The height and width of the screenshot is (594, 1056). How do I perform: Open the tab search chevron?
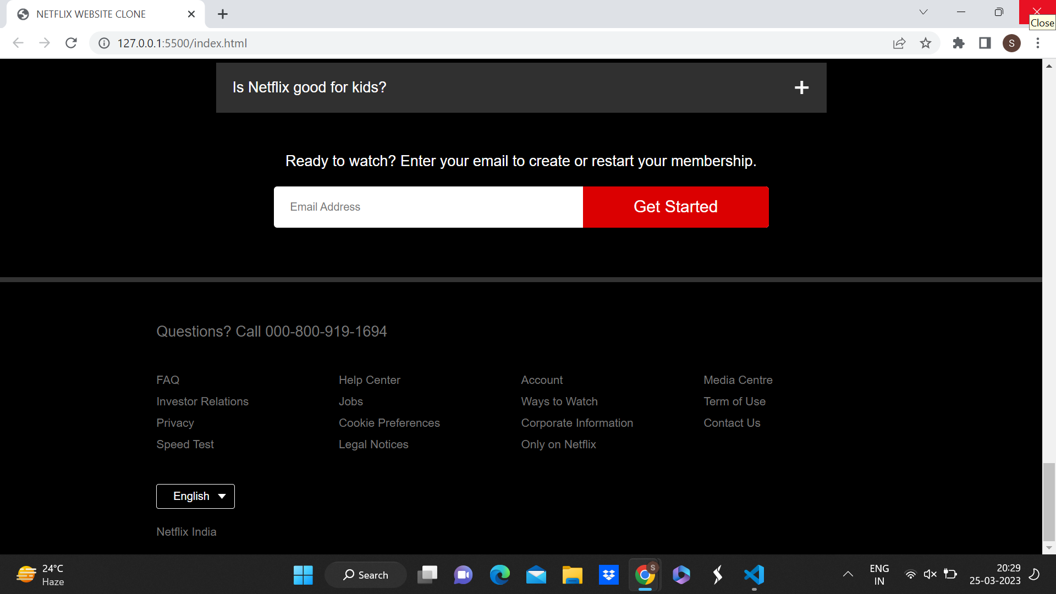coord(923,12)
